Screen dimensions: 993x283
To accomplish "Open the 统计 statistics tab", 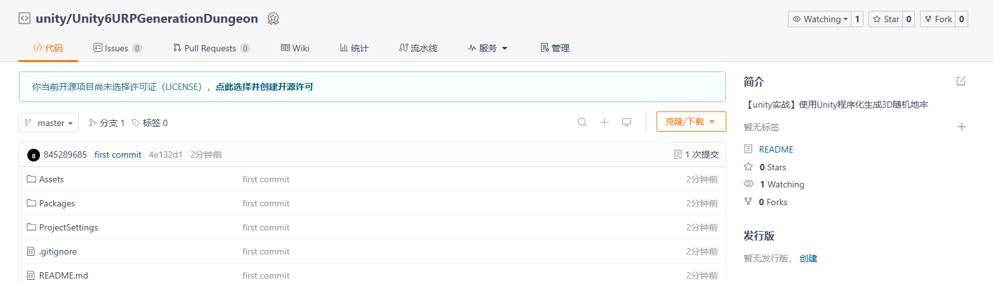I will [354, 48].
